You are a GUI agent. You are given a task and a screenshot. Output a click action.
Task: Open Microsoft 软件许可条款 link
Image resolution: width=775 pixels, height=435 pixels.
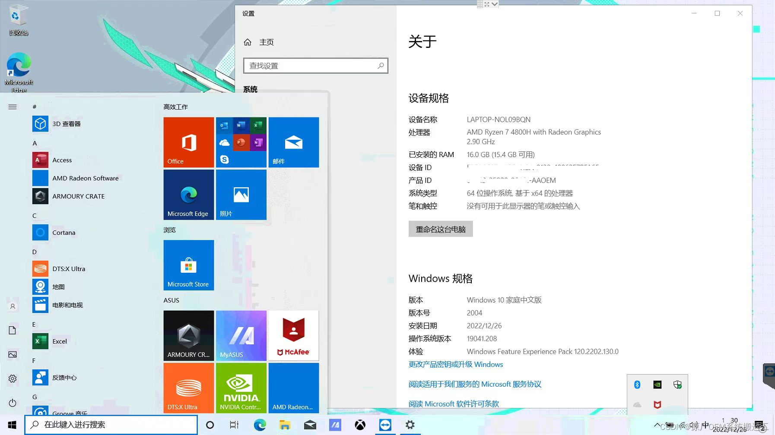click(x=454, y=404)
